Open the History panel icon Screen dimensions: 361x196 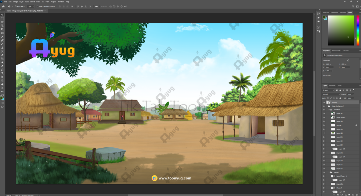click(319, 14)
